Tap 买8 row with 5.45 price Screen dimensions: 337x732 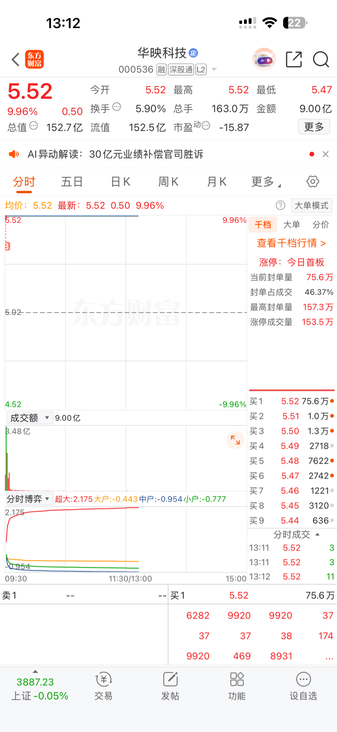point(292,506)
